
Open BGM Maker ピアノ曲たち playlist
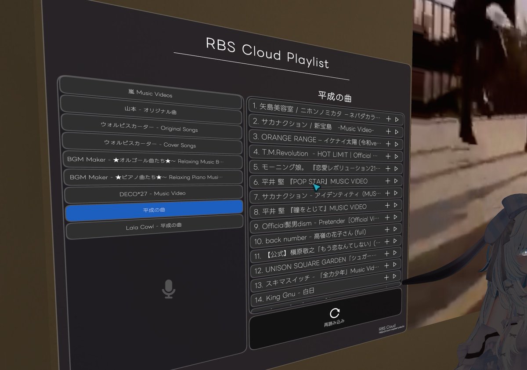(153, 177)
